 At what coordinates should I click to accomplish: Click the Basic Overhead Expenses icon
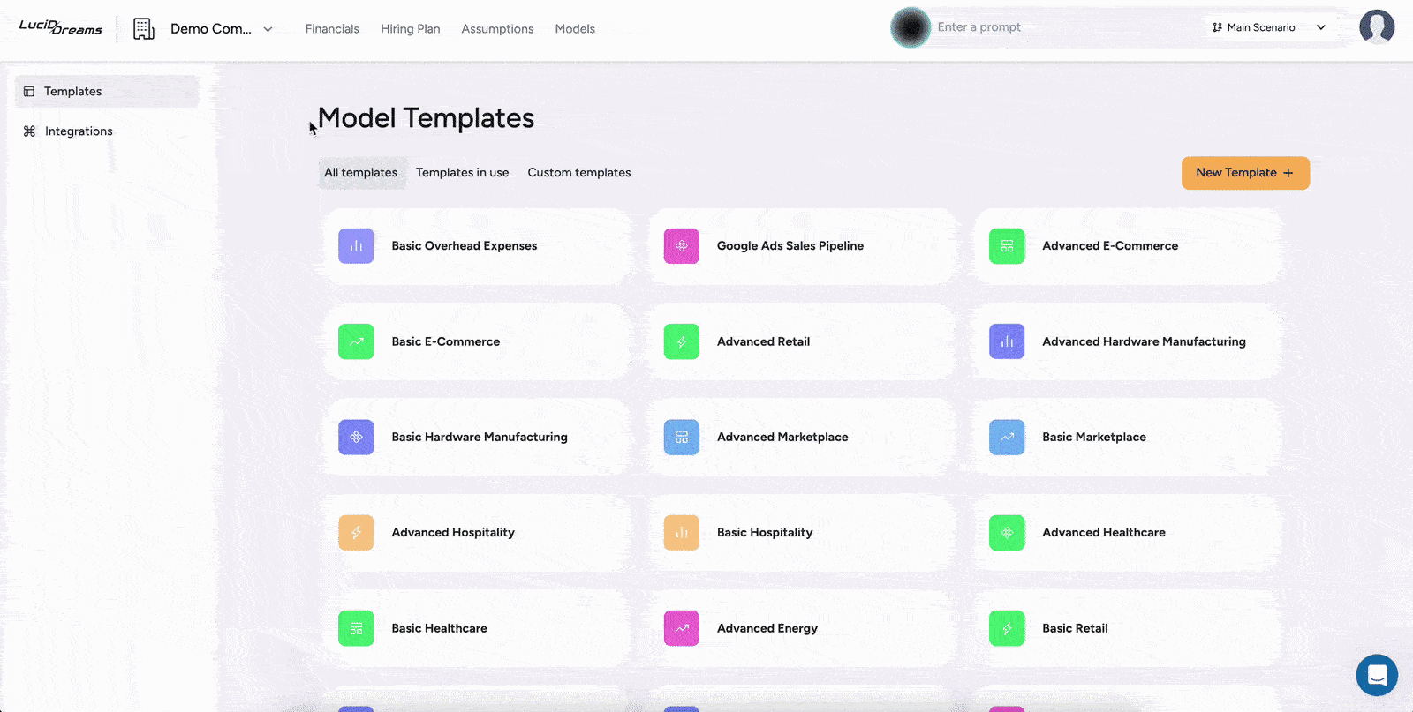356,246
